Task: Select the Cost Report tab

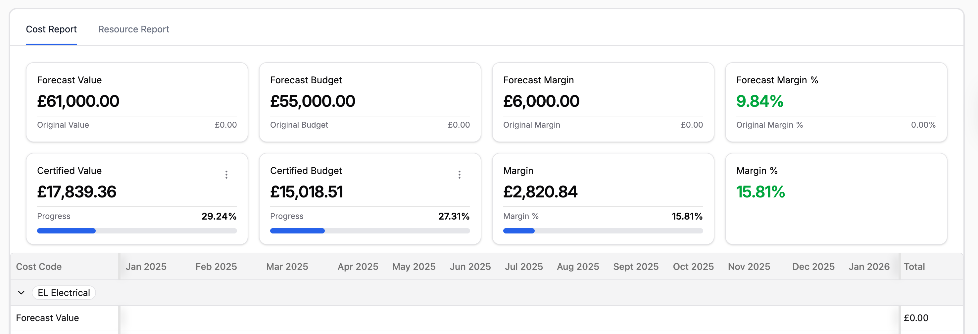Action: click(51, 29)
